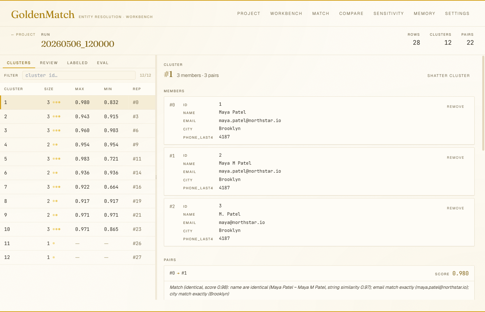Click the 12/12 filter count
The image size is (485, 312).
[145, 75]
